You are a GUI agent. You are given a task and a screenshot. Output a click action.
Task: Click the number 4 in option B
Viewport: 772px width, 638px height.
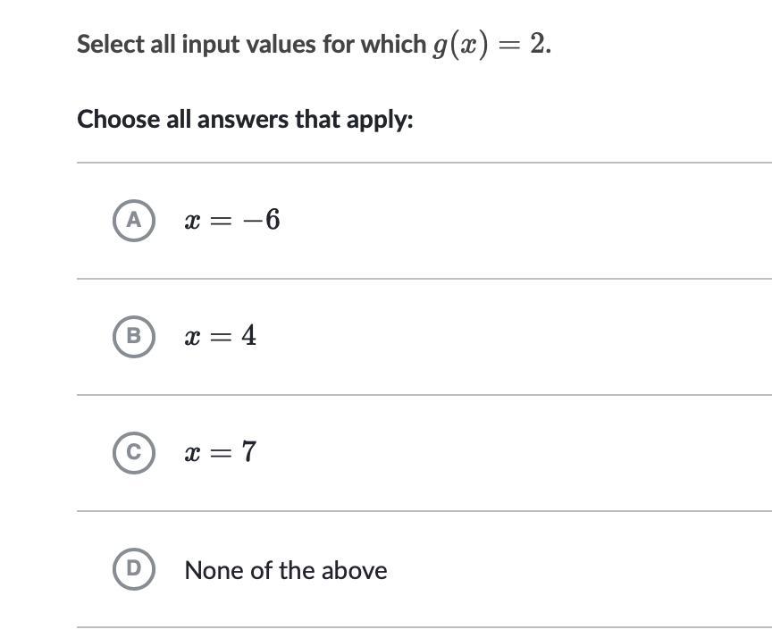(x=248, y=336)
